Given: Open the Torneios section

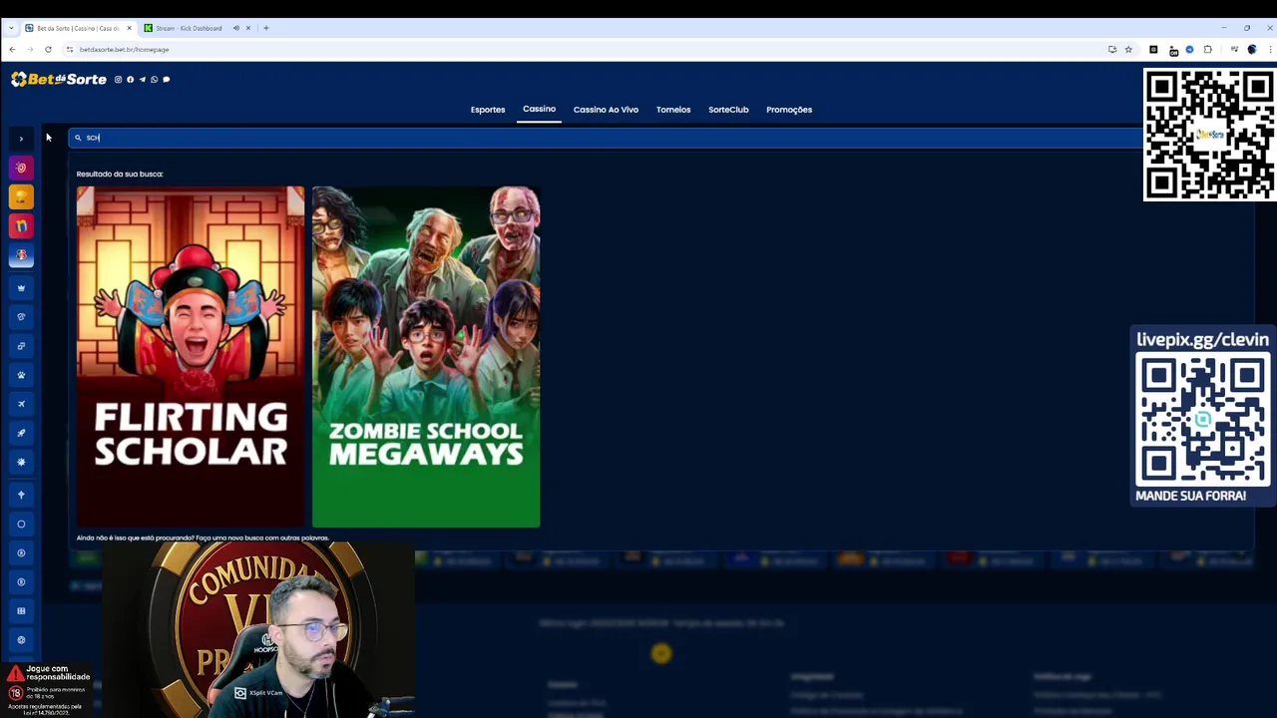Looking at the screenshot, I should click(673, 110).
